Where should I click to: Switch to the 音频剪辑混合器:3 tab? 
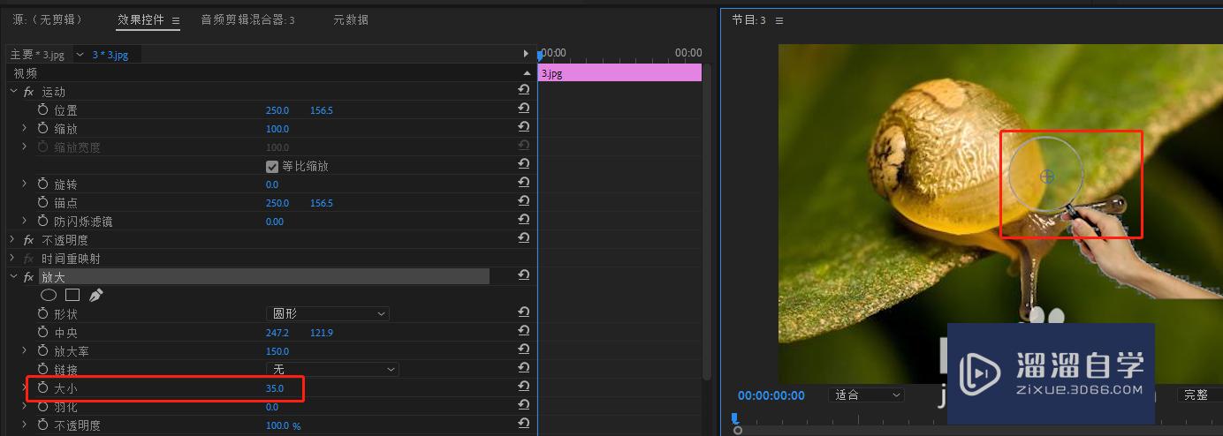point(248,19)
